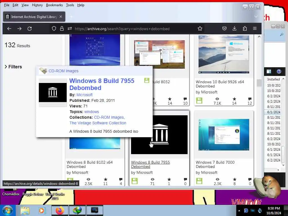List all tabs dropdown arrow
The width and height of the screenshot is (288, 216).
[x=256, y=17]
